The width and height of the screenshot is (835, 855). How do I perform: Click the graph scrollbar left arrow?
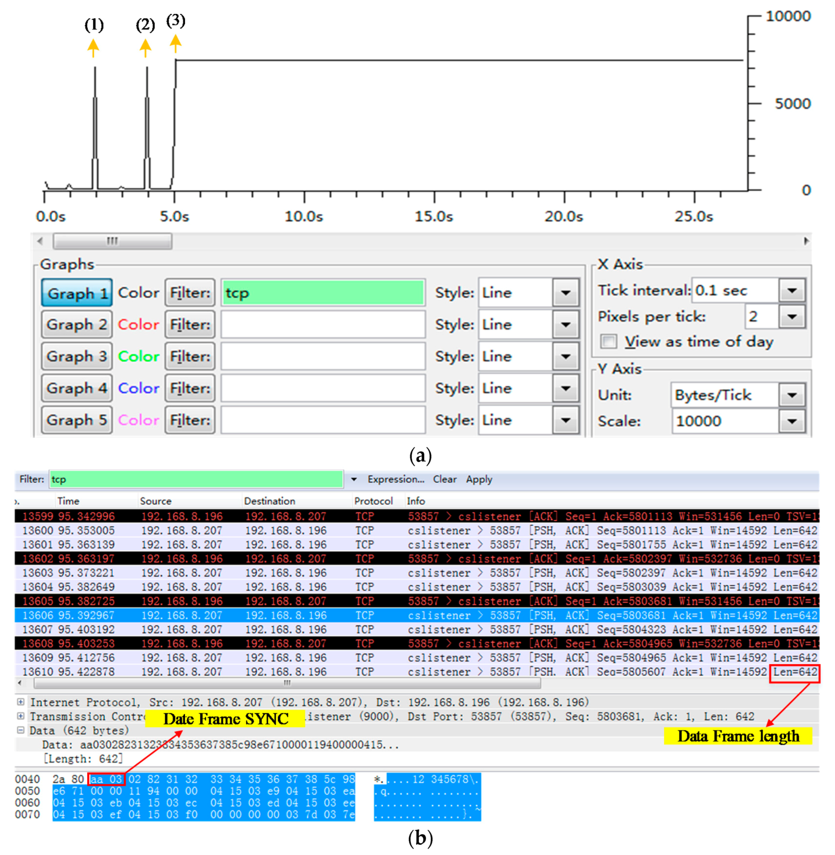coord(40,241)
